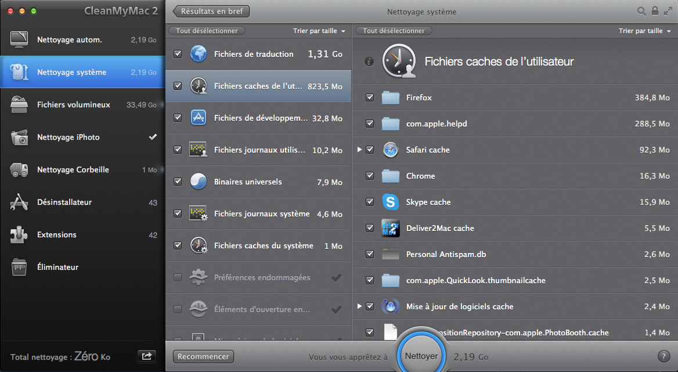Open Nettoyage autom. section

[82, 39]
